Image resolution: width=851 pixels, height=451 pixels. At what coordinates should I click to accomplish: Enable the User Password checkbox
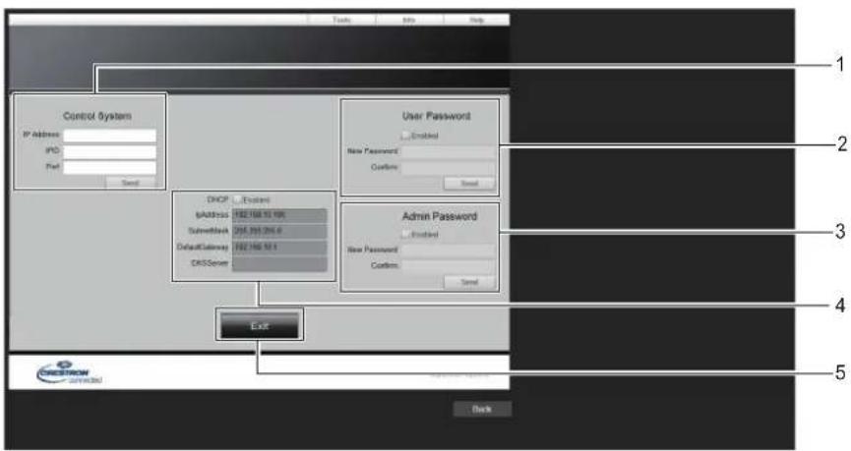pos(405,136)
